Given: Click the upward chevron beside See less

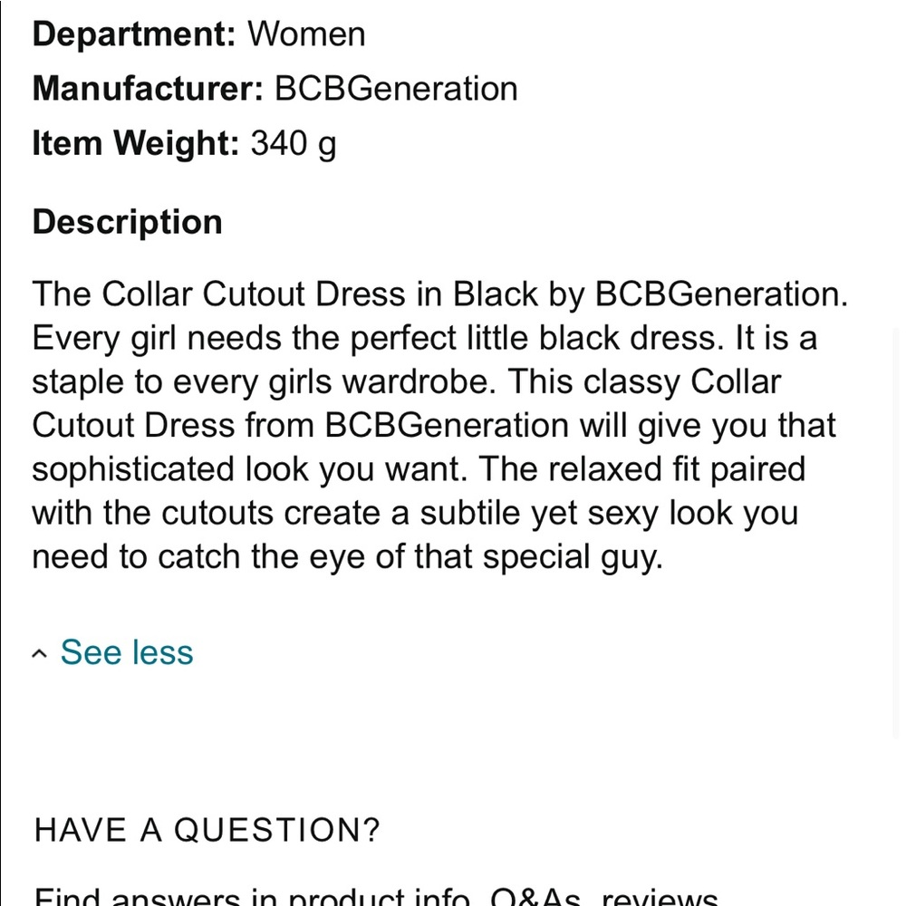Looking at the screenshot, I should (x=38, y=651).
